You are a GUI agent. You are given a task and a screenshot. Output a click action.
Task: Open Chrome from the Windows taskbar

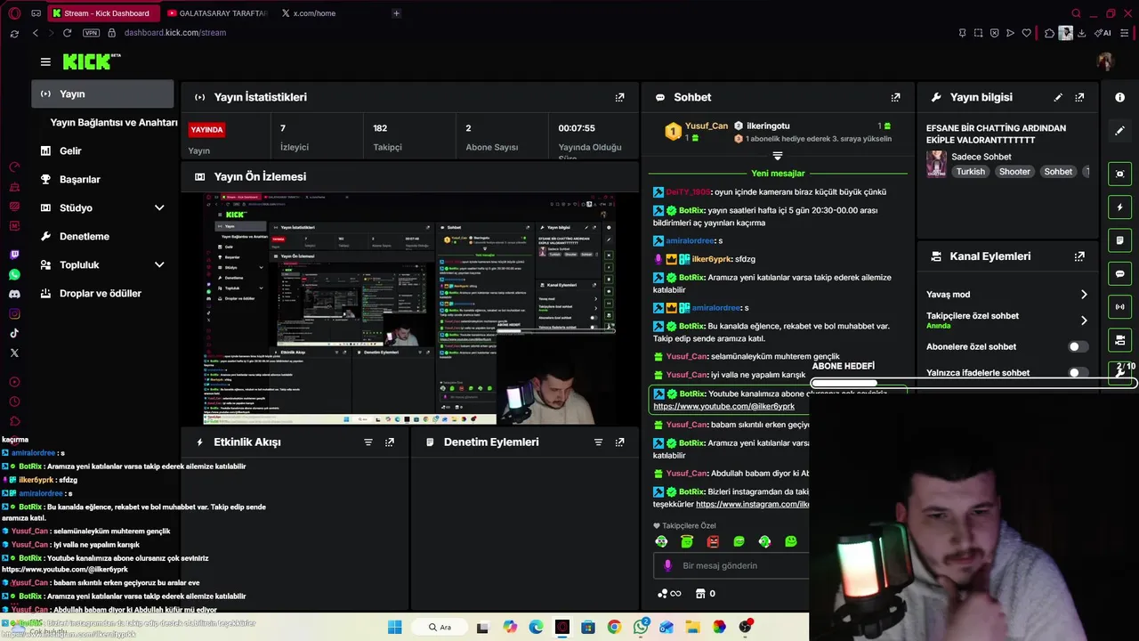pyautogui.click(x=614, y=627)
